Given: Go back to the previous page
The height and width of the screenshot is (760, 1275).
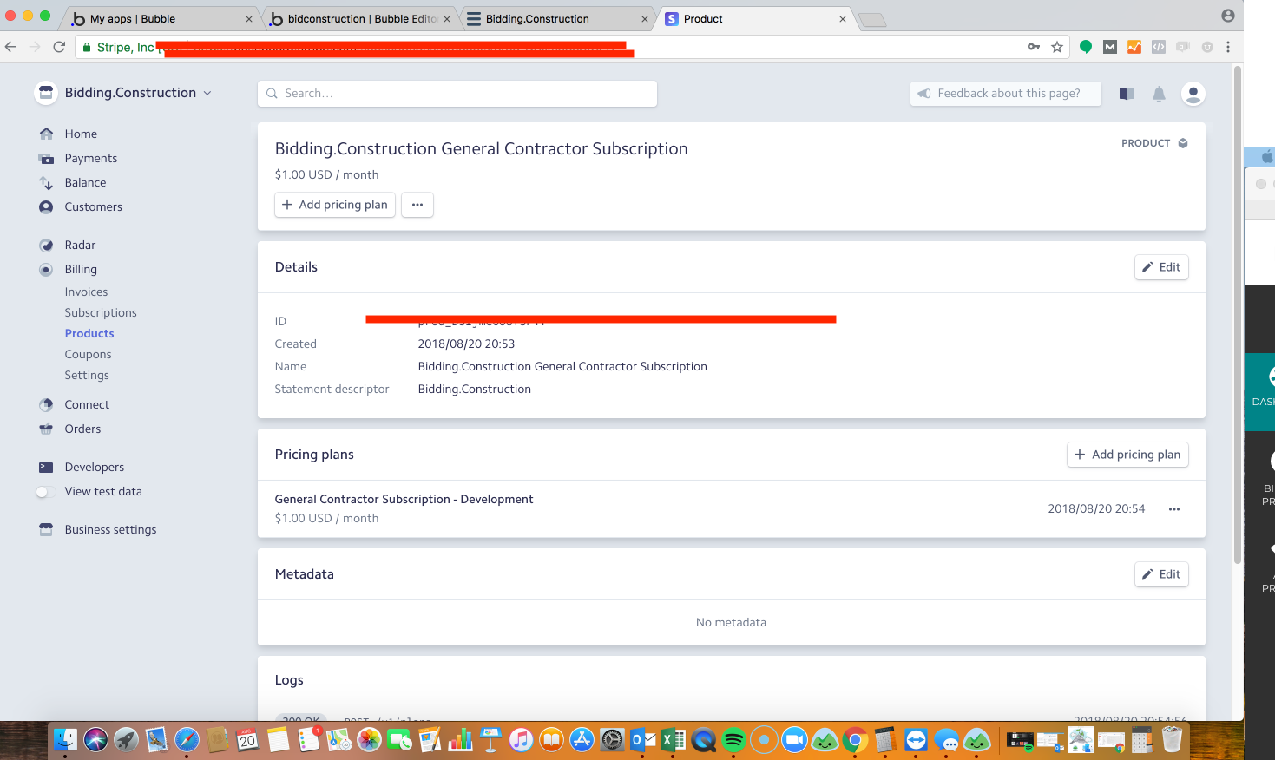Looking at the screenshot, I should pos(10,47).
